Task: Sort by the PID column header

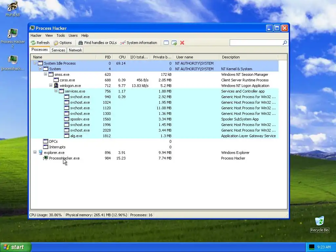Action: coord(104,57)
